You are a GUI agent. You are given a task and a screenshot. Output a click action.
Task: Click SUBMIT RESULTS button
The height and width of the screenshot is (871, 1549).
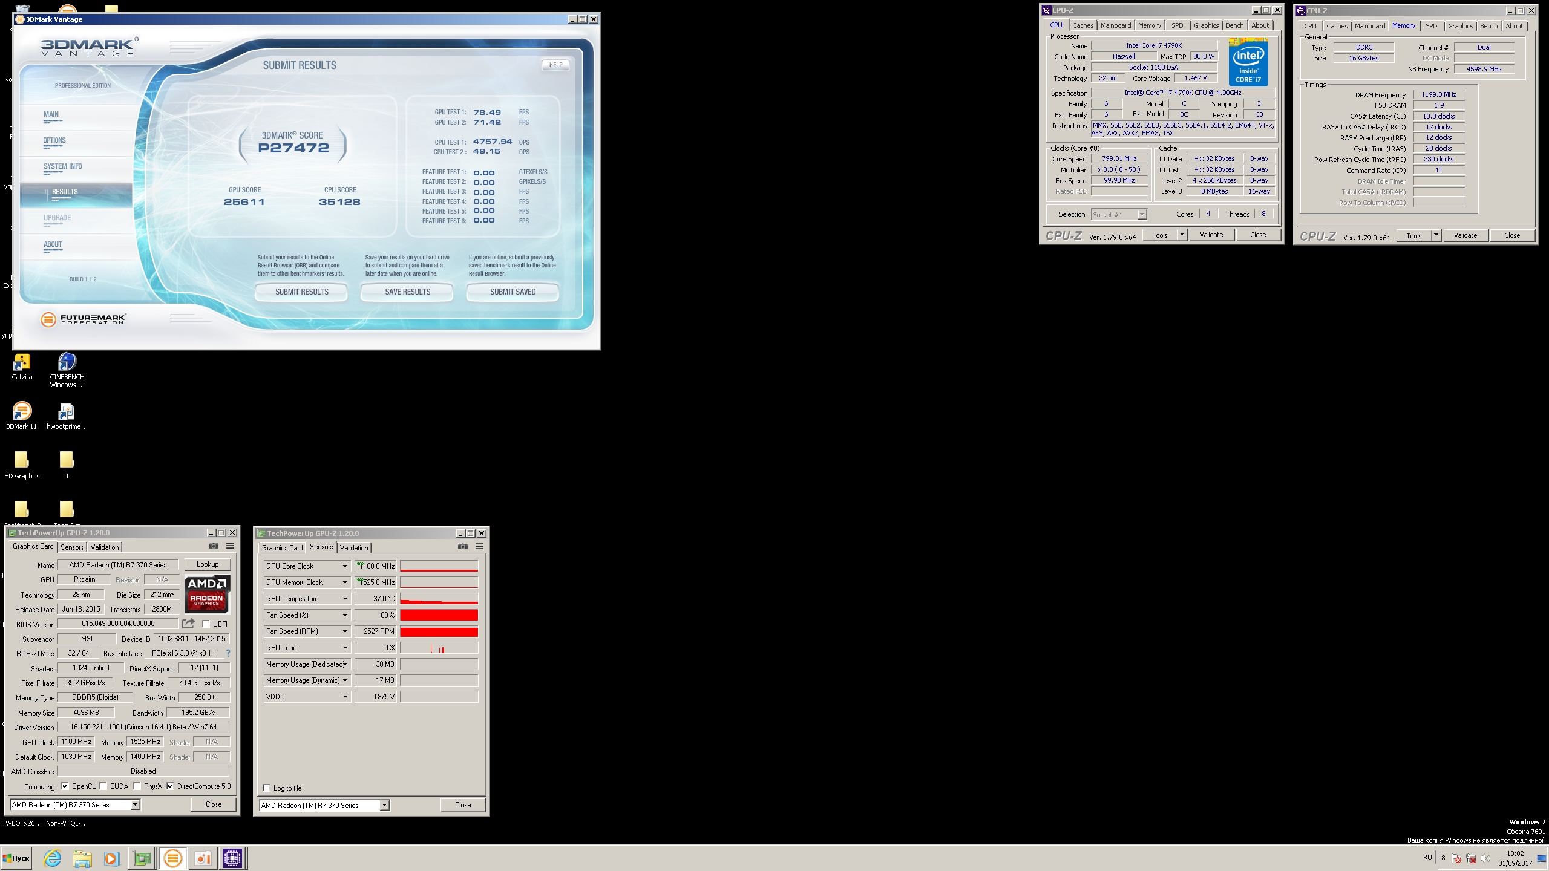(x=301, y=292)
